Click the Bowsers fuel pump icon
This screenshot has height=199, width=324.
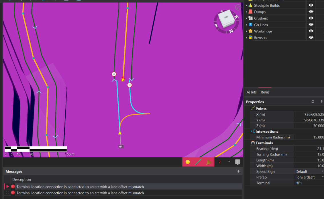coord(250,37)
